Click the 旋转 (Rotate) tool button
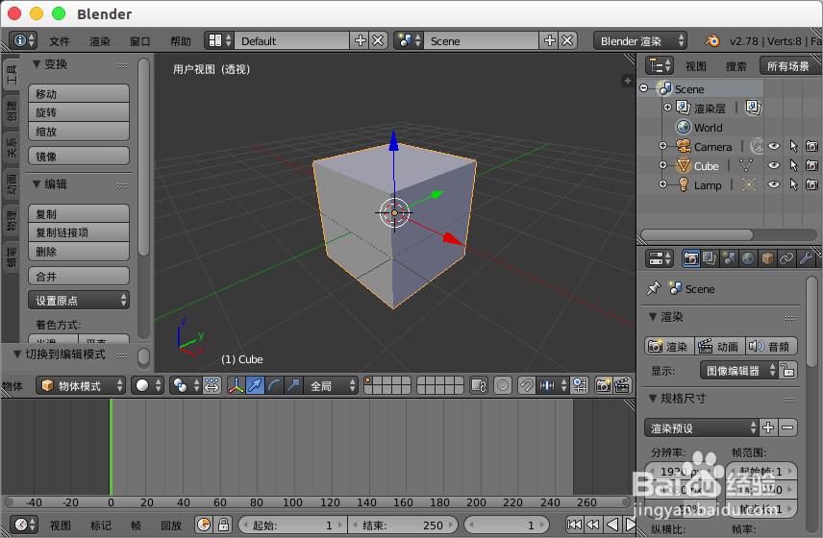823x538 pixels. [79, 112]
